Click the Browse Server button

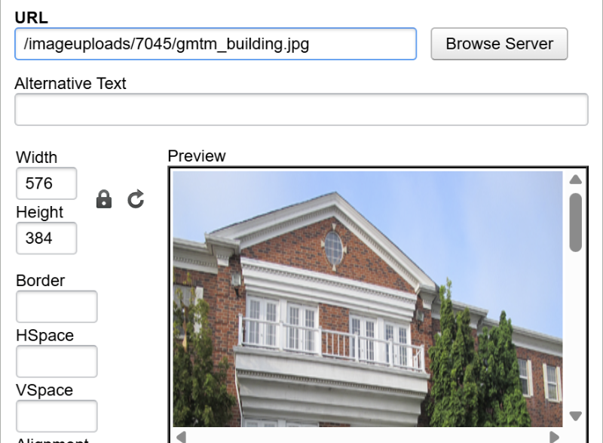coord(499,44)
